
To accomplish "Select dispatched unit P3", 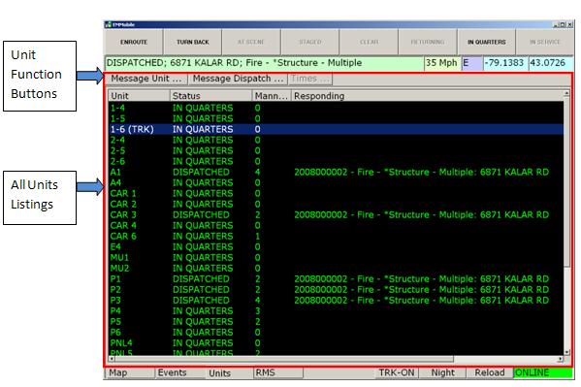I will click(336, 301).
